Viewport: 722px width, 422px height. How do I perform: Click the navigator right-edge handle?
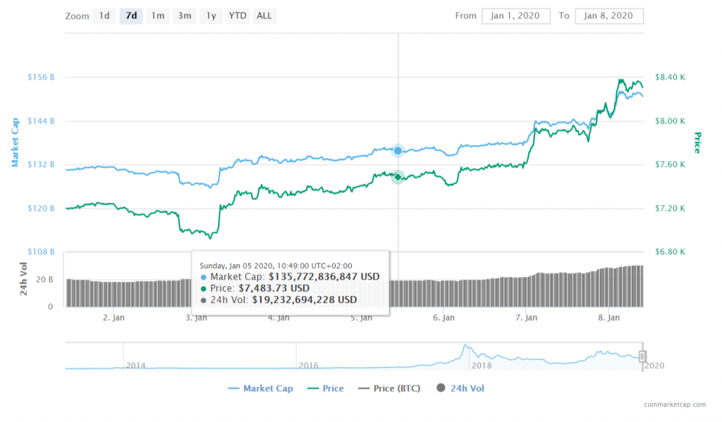pos(642,356)
